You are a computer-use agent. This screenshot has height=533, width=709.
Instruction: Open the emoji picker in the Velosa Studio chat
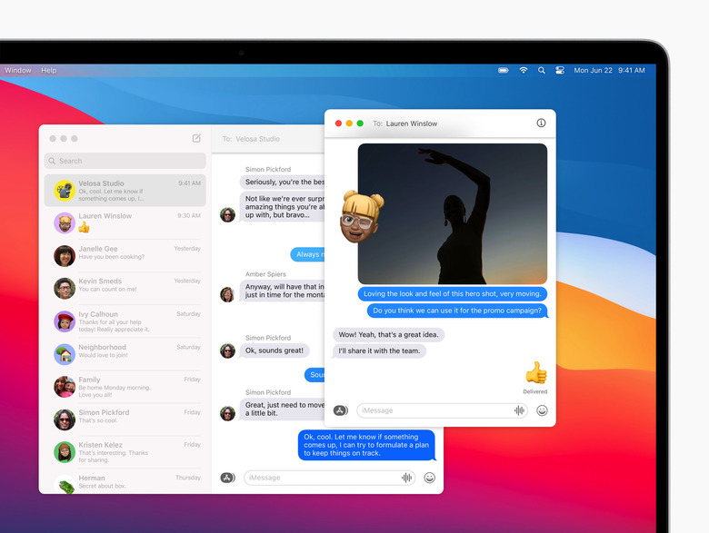coord(429,478)
